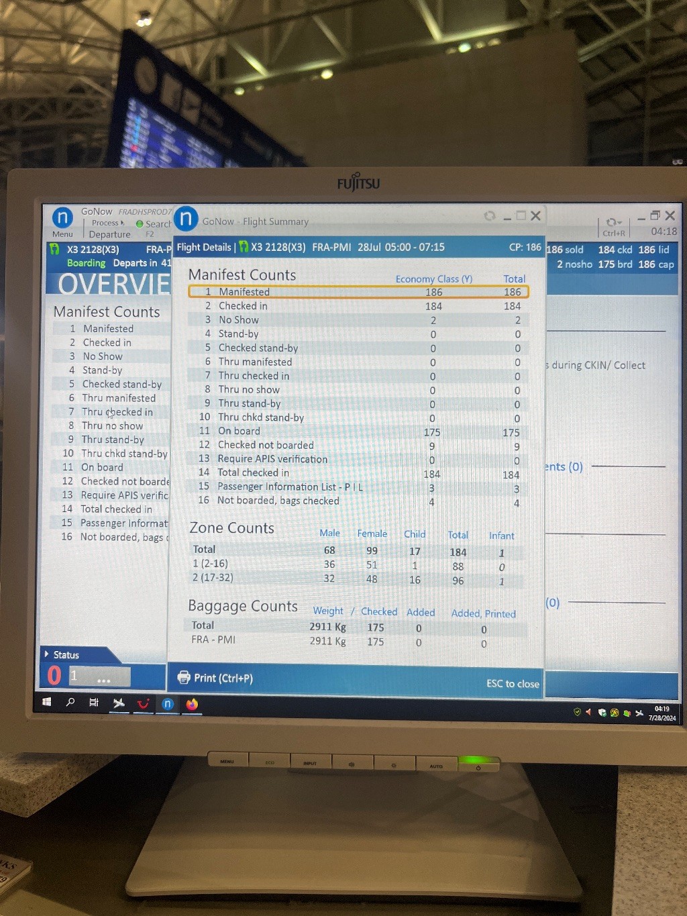Image resolution: width=687 pixels, height=916 pixels.
Task: Select the No Show row in Overview list
Action: (x=103, y=356)
